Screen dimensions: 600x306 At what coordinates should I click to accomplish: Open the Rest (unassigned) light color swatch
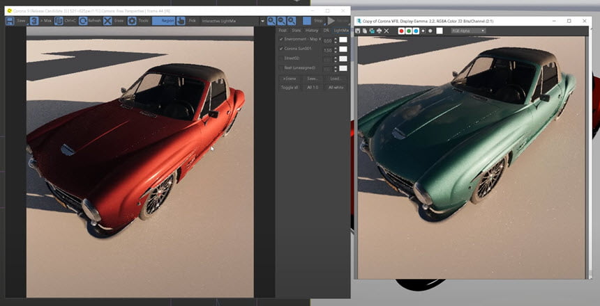pos(343,68)
